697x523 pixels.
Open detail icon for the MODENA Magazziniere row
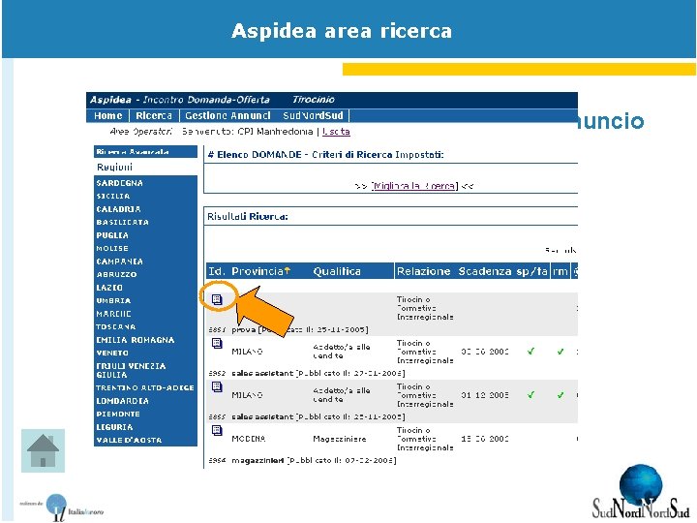pyautogui.click(x=217, y=430)
